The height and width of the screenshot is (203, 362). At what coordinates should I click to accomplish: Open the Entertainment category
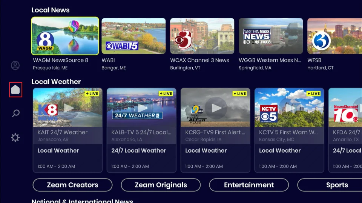tap(249, 185)
